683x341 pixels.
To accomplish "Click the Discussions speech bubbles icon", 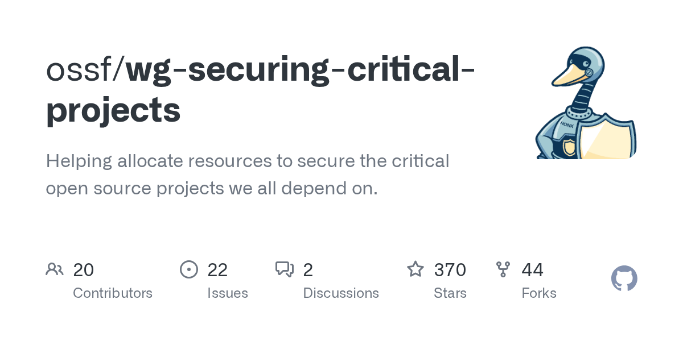I will coord(285,269).
